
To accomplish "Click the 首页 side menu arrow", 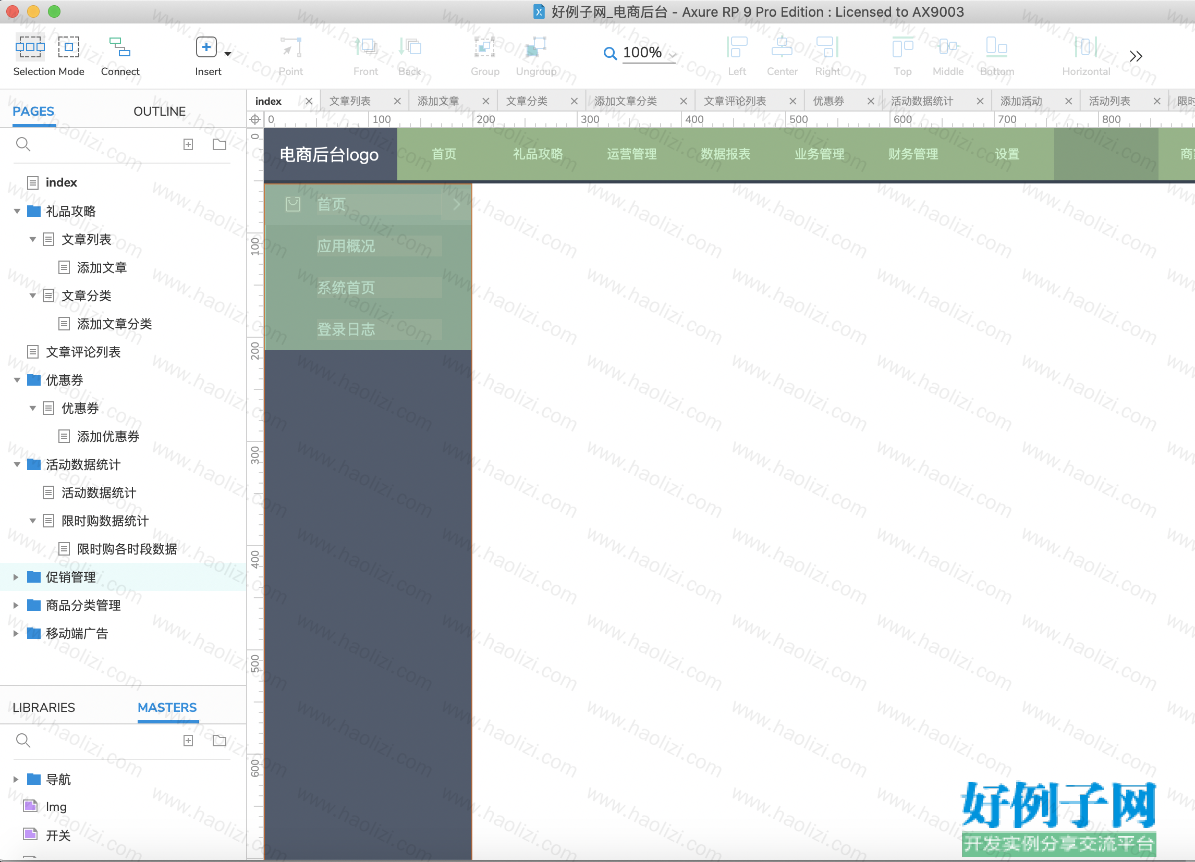I will coord(456,204).
